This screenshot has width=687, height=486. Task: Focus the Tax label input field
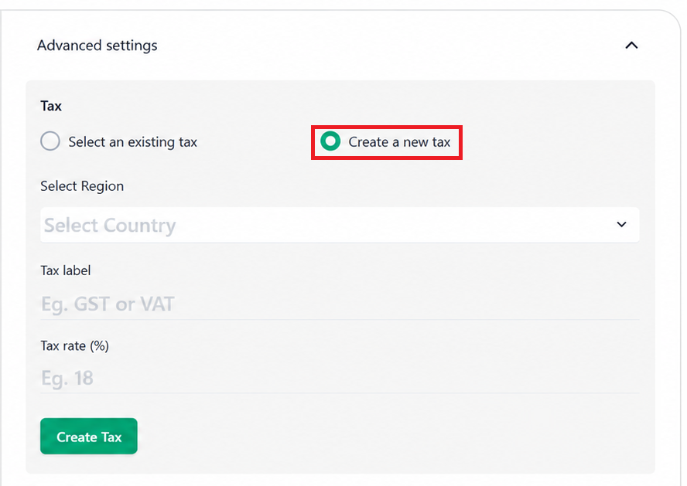tap(340, 304)
